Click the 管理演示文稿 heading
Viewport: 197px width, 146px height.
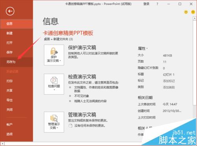82,115
